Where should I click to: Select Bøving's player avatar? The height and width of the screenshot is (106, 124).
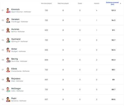[x=8, y=60]
